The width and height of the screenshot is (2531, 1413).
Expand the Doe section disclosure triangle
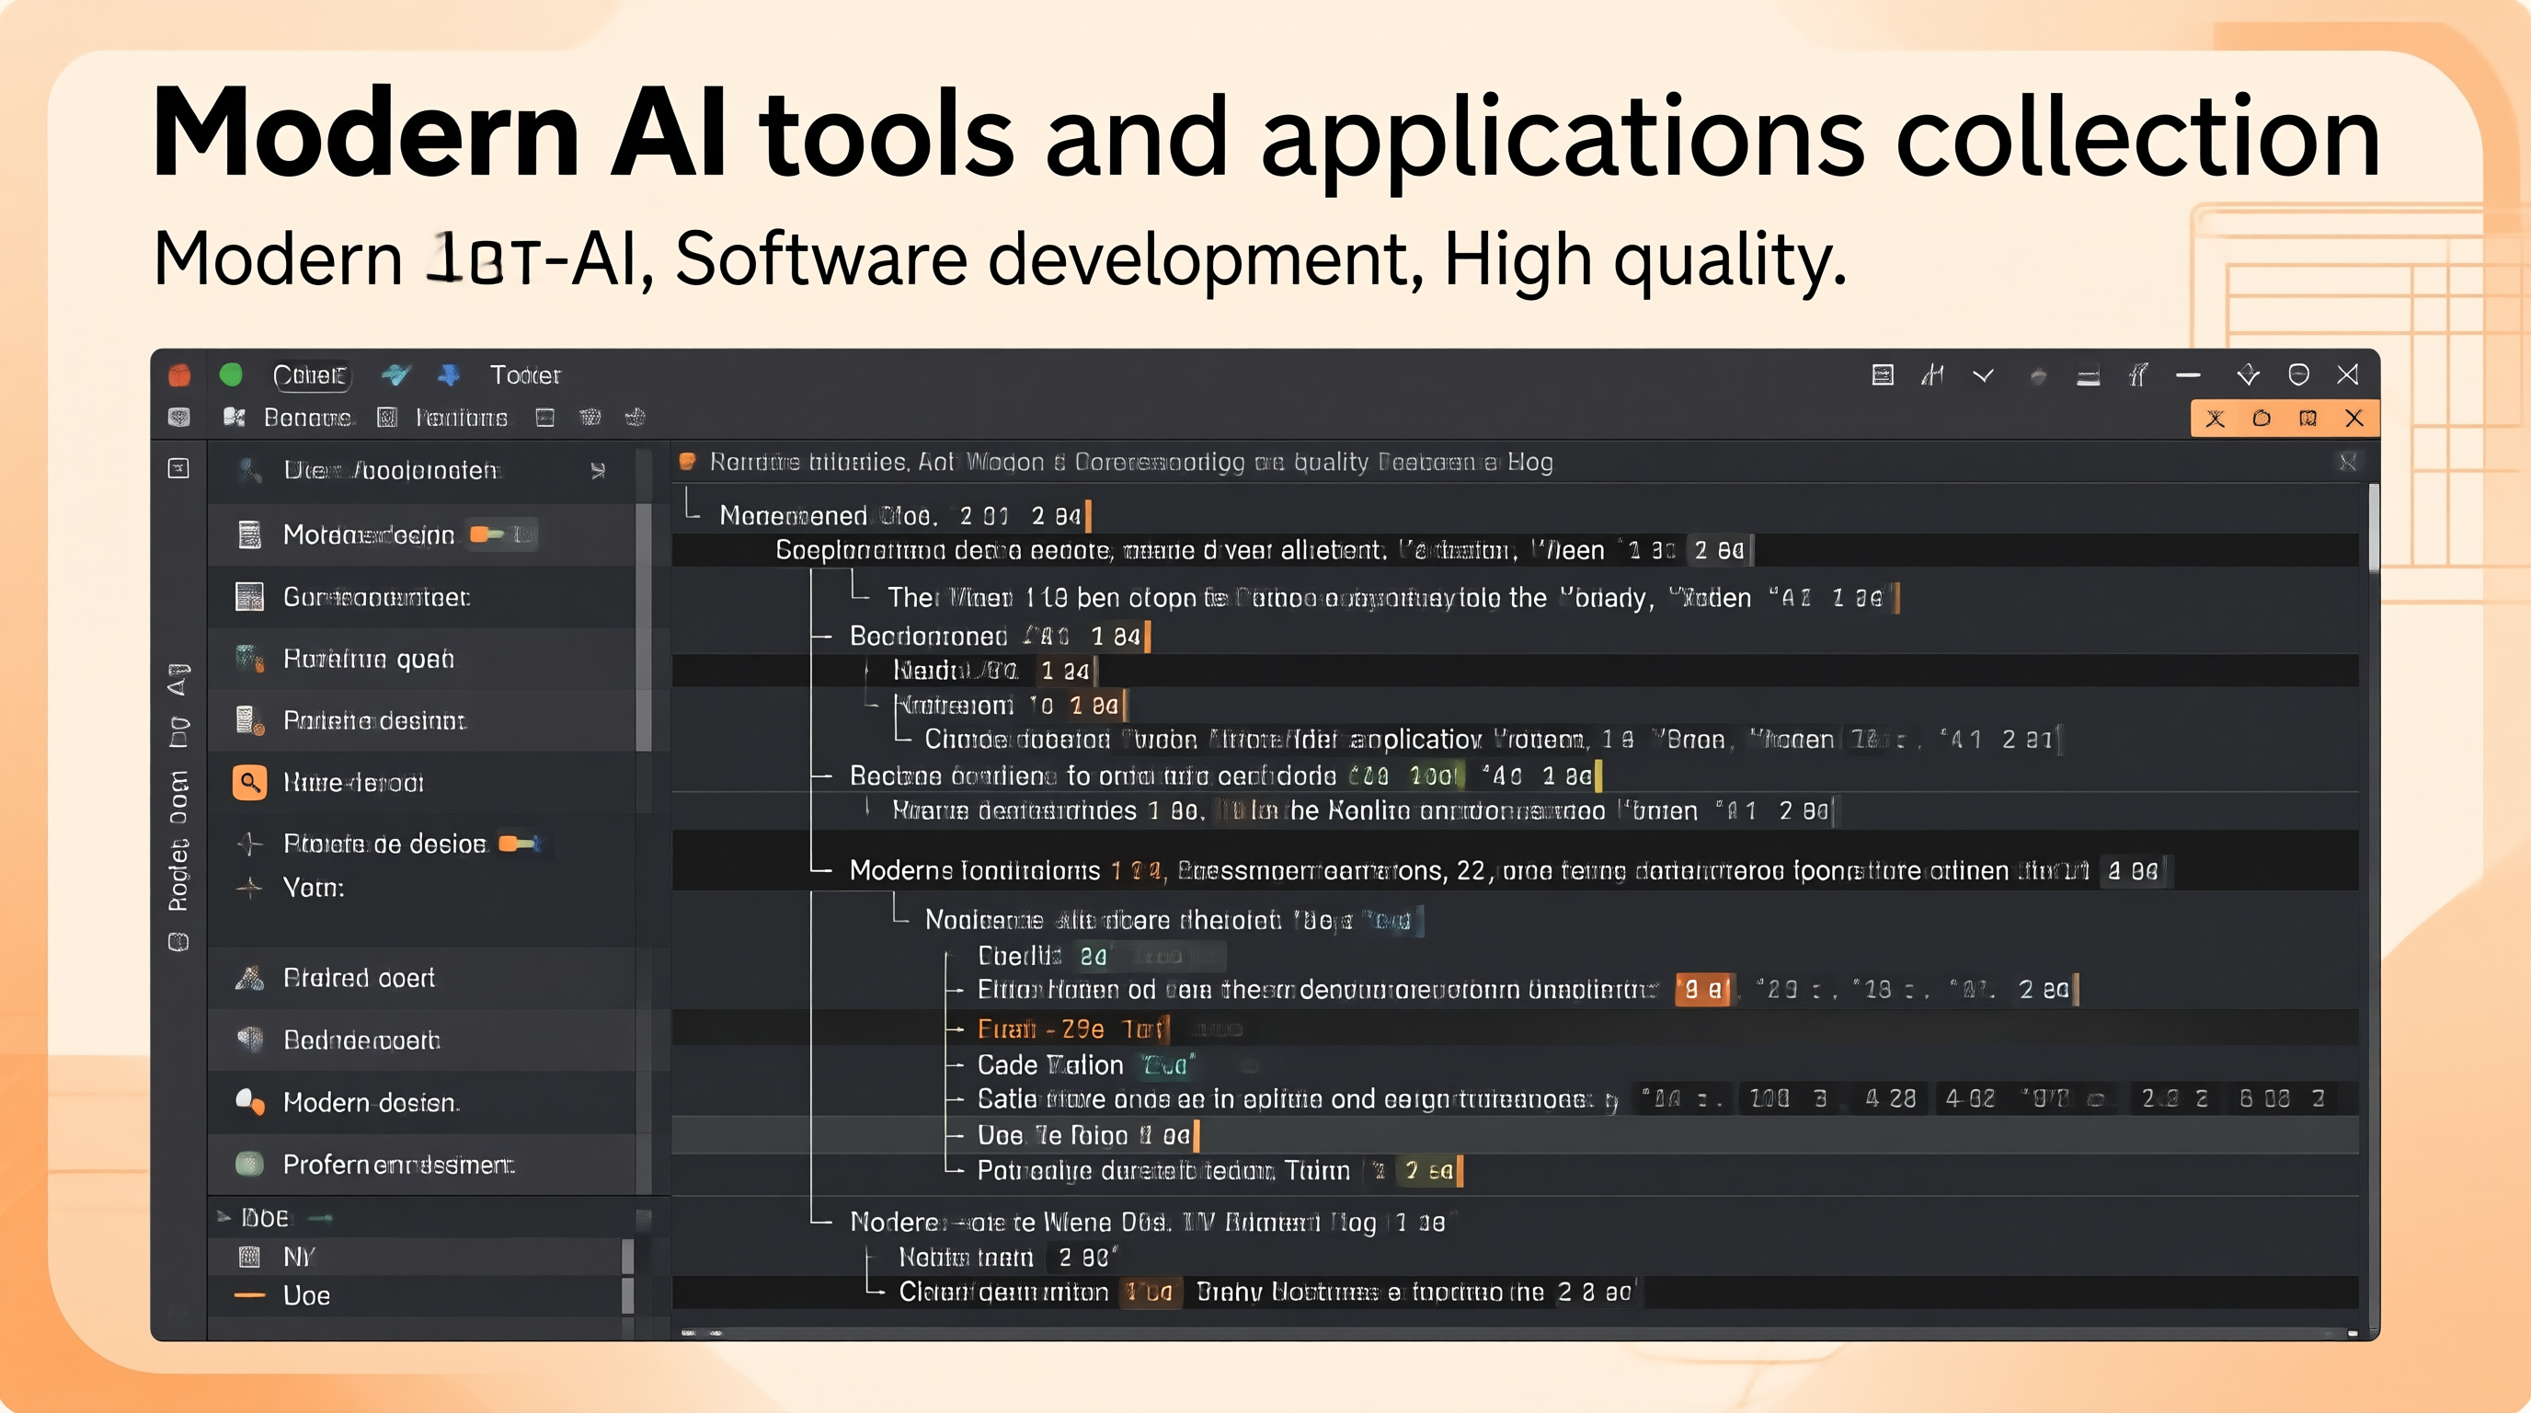[x=223, y=1216]
